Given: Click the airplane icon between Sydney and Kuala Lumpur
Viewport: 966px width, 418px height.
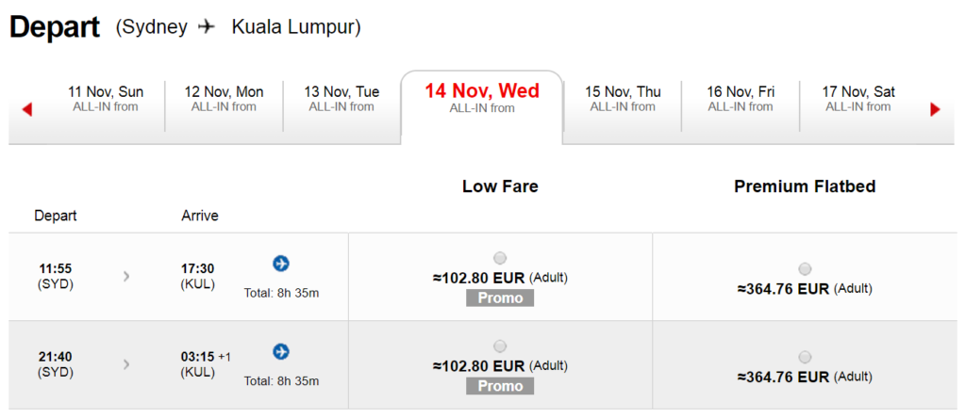Looking at the screenshot, I should [x=208, y=27].
